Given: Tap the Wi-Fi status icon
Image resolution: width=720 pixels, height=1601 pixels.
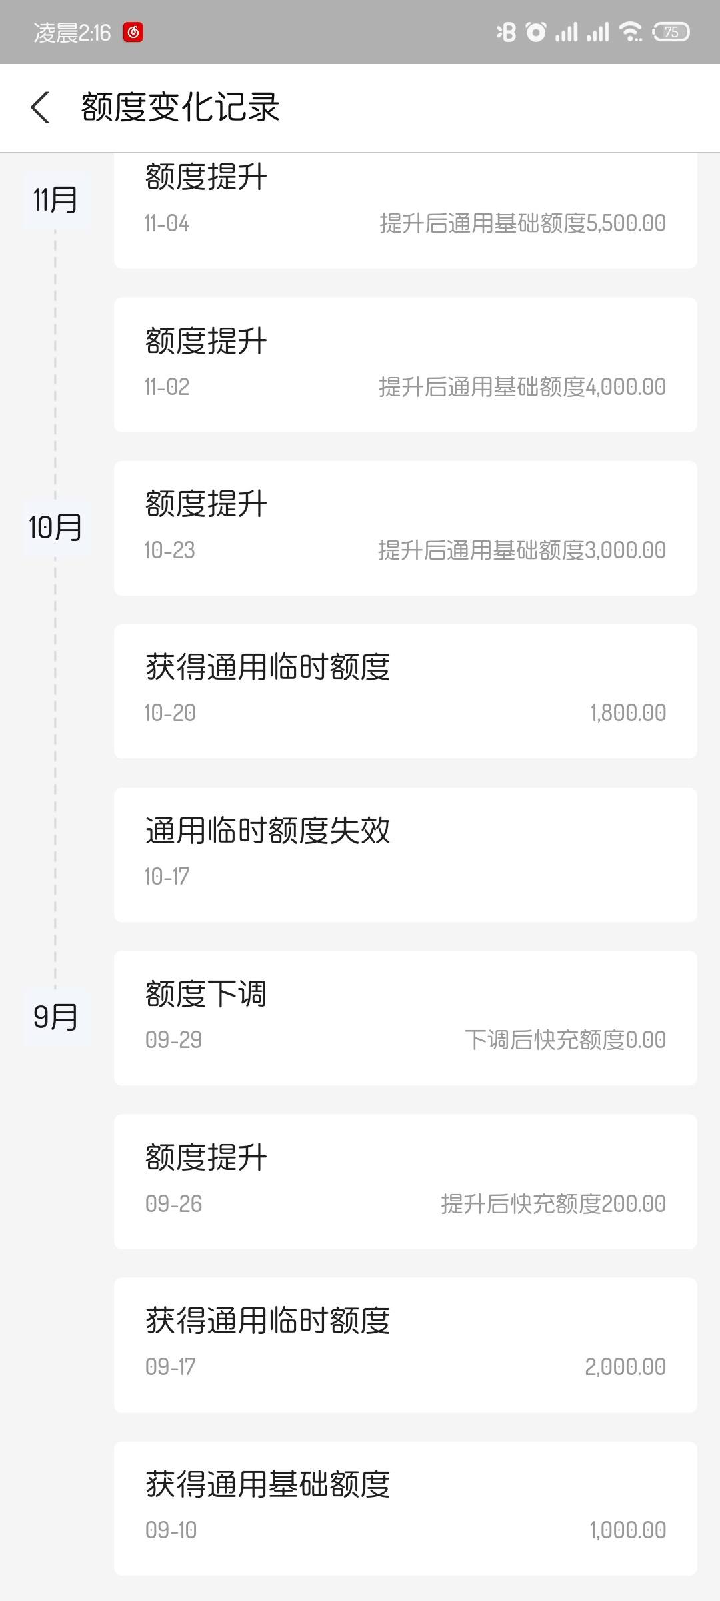Looking at the screenshot, I should [x=630, y=31].
